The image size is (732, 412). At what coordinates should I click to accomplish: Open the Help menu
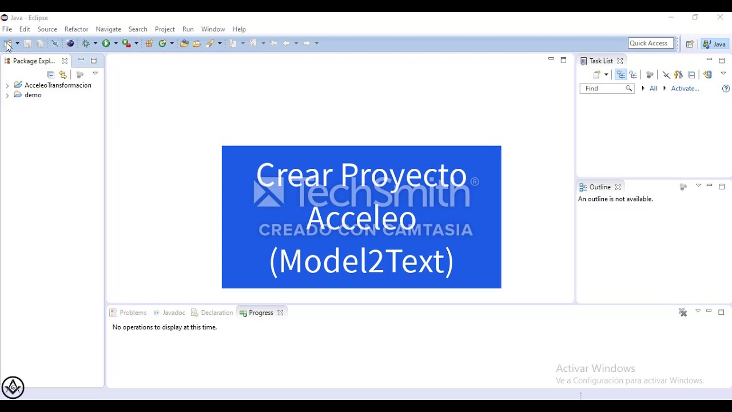point(239,29)
